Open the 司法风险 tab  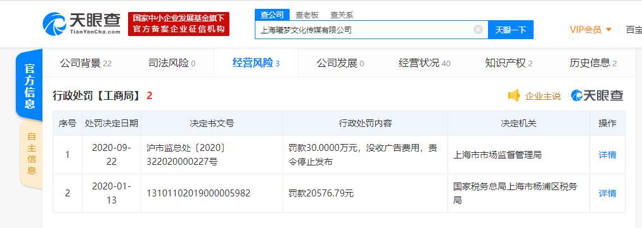pos(172,63)
